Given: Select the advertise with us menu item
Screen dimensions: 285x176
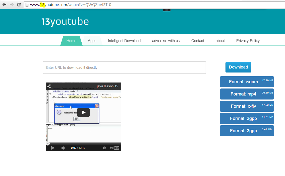Looking at the screenshot, I should pos(166,41).
